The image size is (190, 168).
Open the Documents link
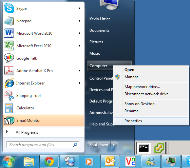(x=99, y=30)
